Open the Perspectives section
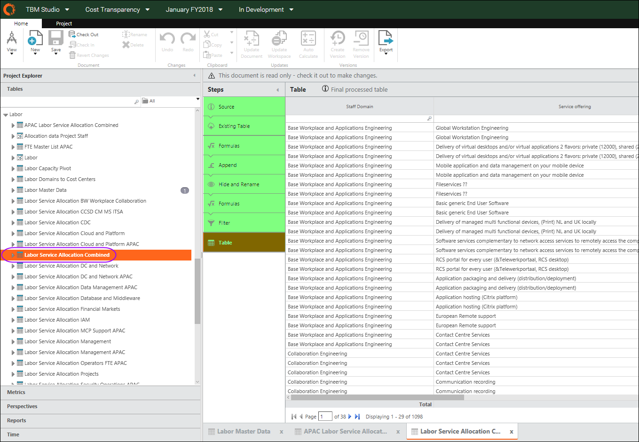The image size is (639, 442). point(100,406)
